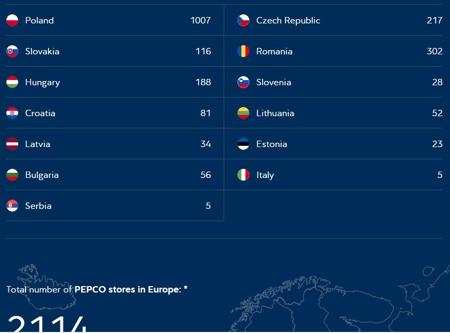
Task: Click the Bulgaria flag icon
Action: (12, 175)
